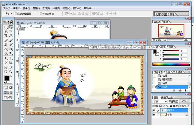Open the 窗口(W) menu
Viewport: 194px width, 125px height.
tap(77, 8)
